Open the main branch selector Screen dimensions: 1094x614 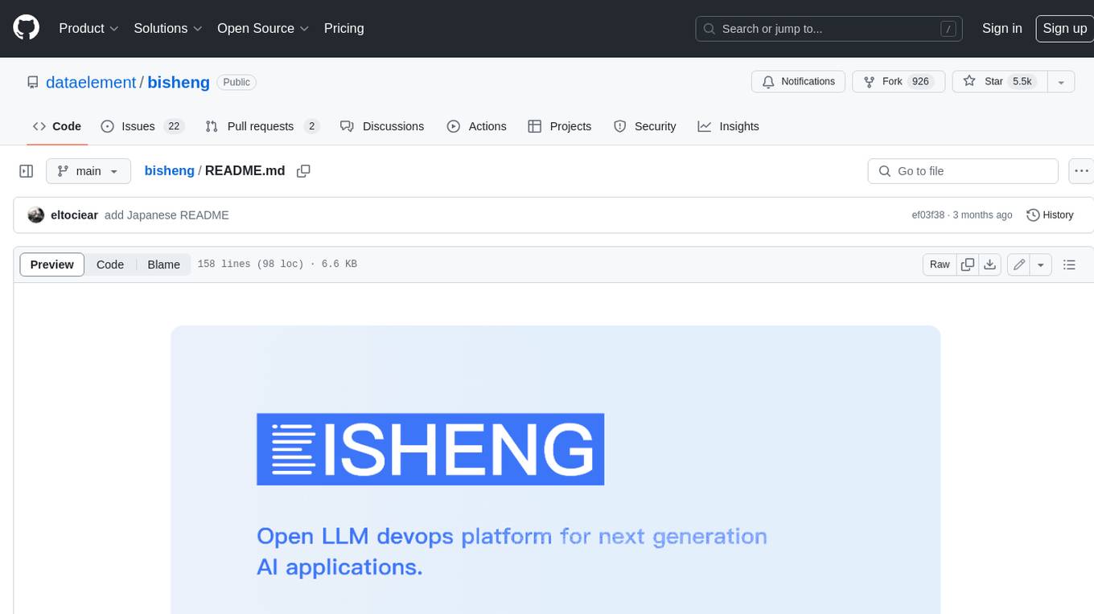tap(88, 171)
